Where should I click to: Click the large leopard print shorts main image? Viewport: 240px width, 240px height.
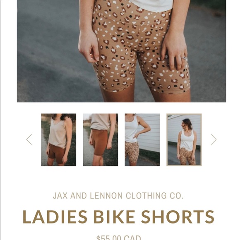(x=121, y=51)
